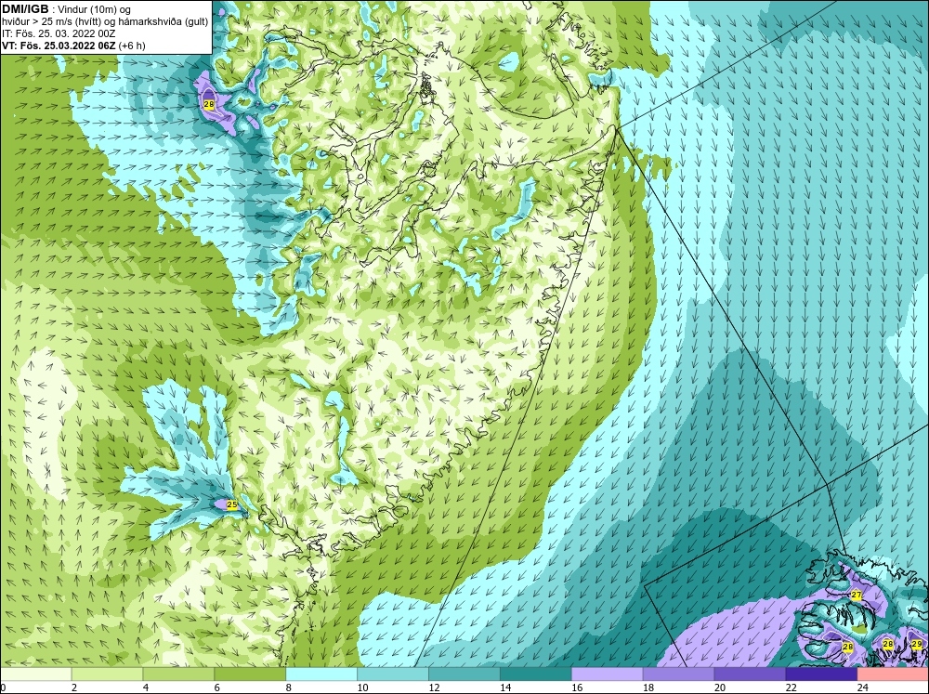Click the scale label 10
Image resolution: width=929 pixels, height=694 pixels.
pos(362,687)
